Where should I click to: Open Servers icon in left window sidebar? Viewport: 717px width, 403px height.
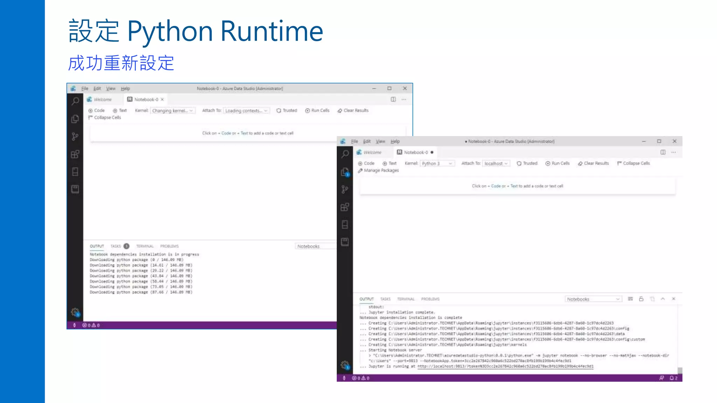75,172
